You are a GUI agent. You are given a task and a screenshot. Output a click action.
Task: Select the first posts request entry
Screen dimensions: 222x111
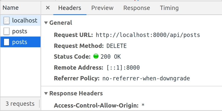[20, 31]
